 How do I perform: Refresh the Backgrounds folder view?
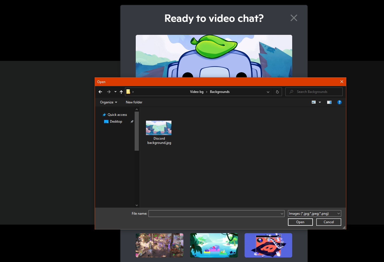pyautogui.click(x=277, y=91)
